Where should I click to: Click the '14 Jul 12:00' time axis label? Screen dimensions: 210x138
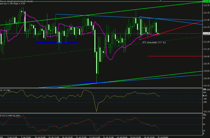(x=136, y=137)
